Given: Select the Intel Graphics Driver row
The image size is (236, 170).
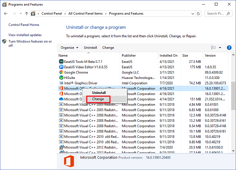Looking at the screenshot, I should pyautogui.click(x=143, y=83).
